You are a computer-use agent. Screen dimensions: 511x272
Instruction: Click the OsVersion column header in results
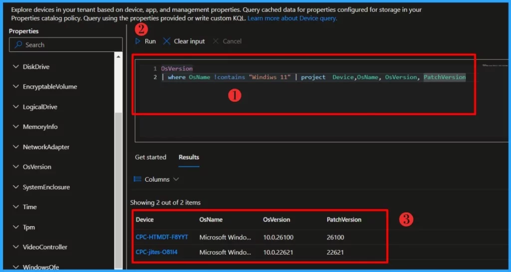click(x=276, y=220)
